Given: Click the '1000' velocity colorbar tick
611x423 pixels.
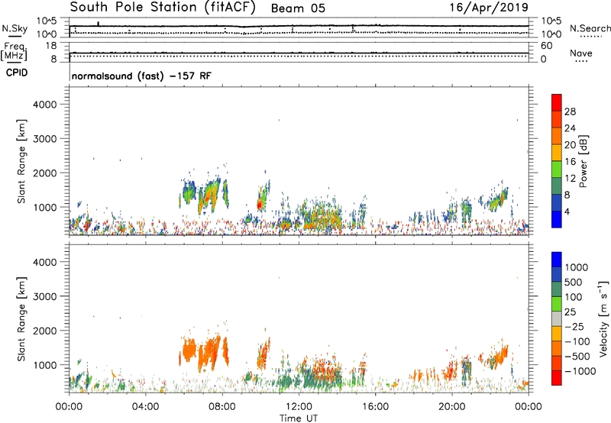Looking at the screenshot, I should coord(577,267).
